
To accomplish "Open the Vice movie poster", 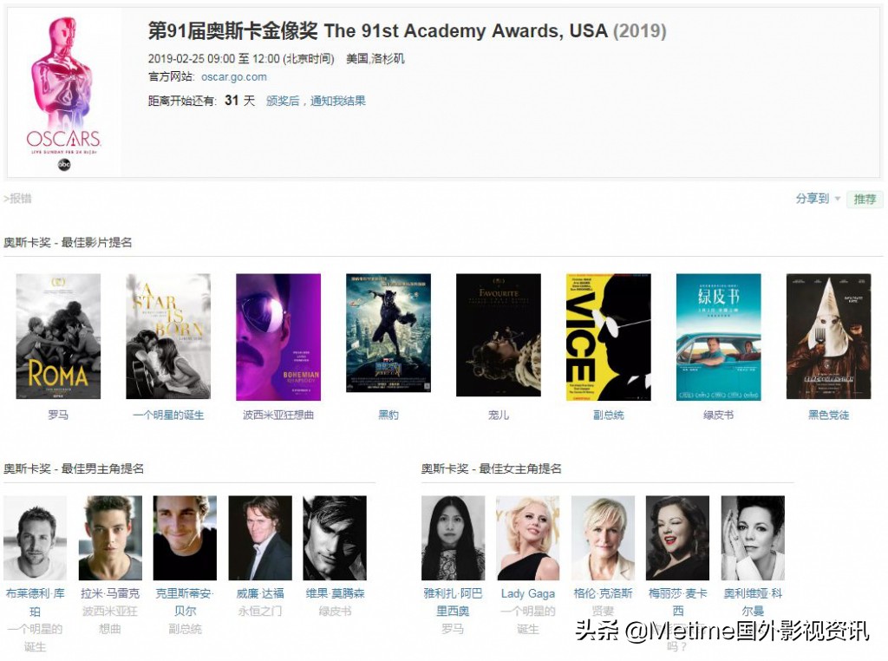I will 608,337.
